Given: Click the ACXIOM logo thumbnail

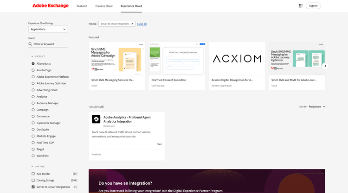Looking at the screenshot, I should tap(237, 59).
